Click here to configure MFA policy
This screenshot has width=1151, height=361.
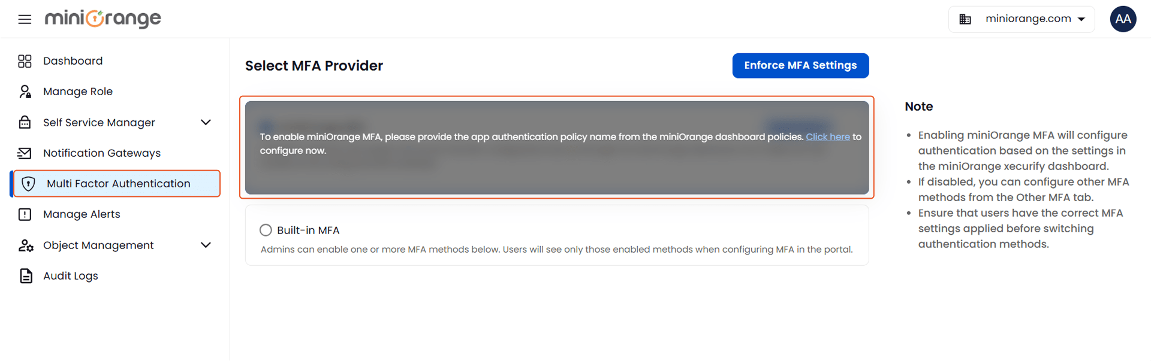pyautogui.click(x=828, y=136)
